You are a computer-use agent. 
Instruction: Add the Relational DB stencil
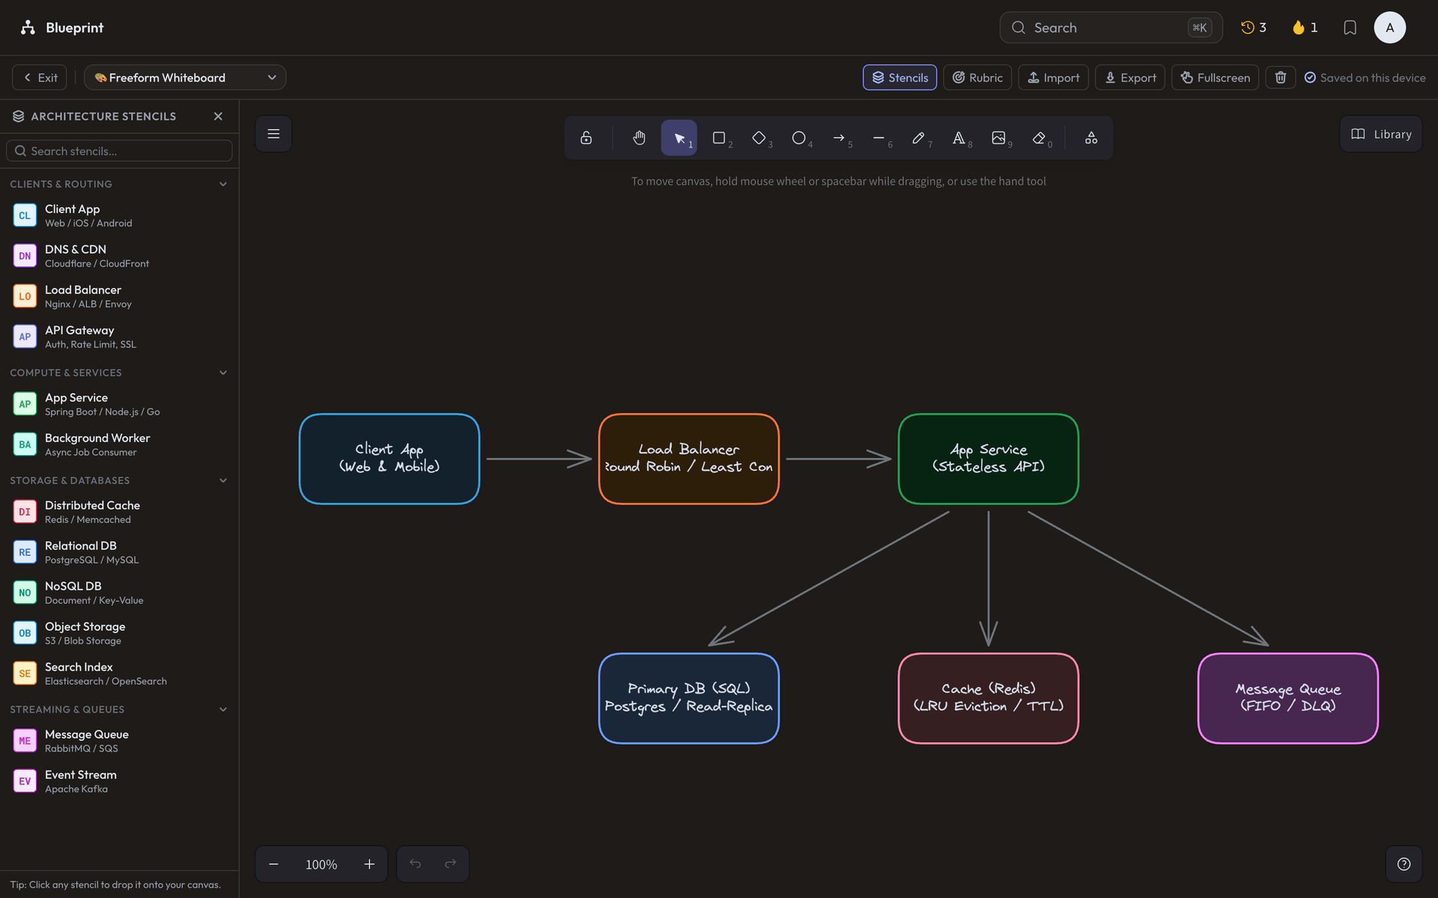tap(119, 552)
